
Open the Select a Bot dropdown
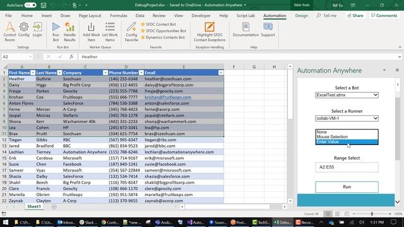(347, 95)
